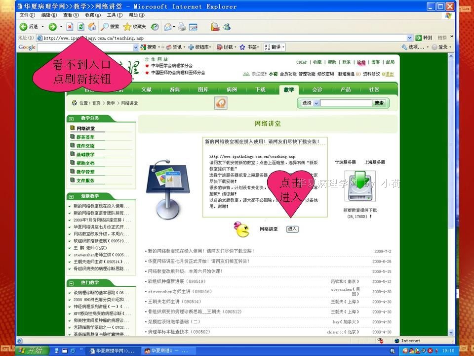
Task: Switch to taskbar item 华夏病理4
Action: tap(168, 351)
